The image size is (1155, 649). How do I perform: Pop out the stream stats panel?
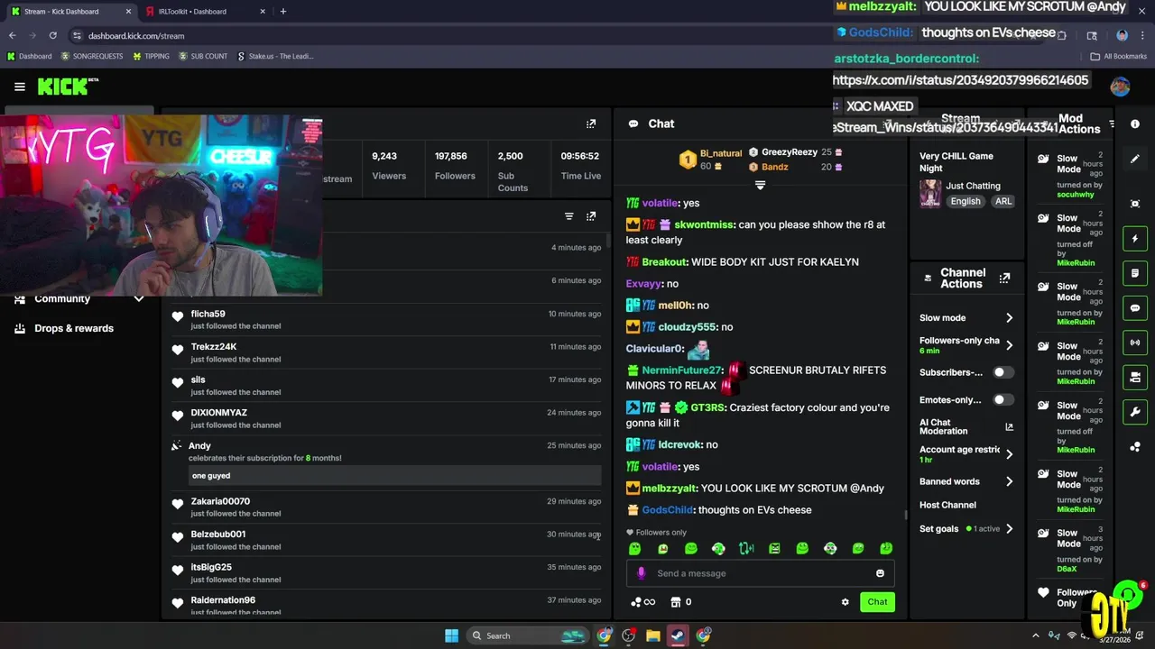(591, 123)
